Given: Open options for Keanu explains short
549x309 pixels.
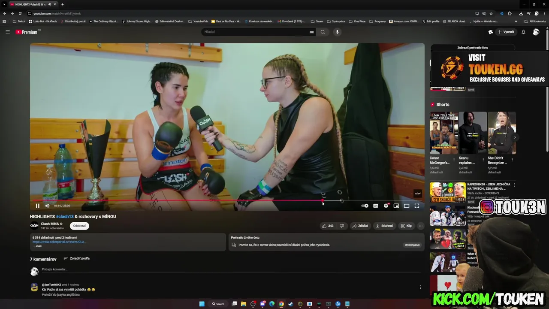Looking at the screenshot, I should tap(483, 160).
